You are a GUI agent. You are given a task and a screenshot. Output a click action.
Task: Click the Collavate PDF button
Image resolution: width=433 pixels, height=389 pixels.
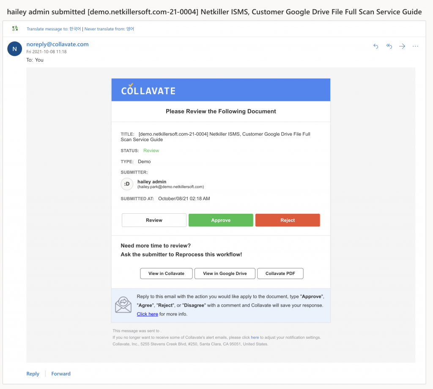point(280,273)
